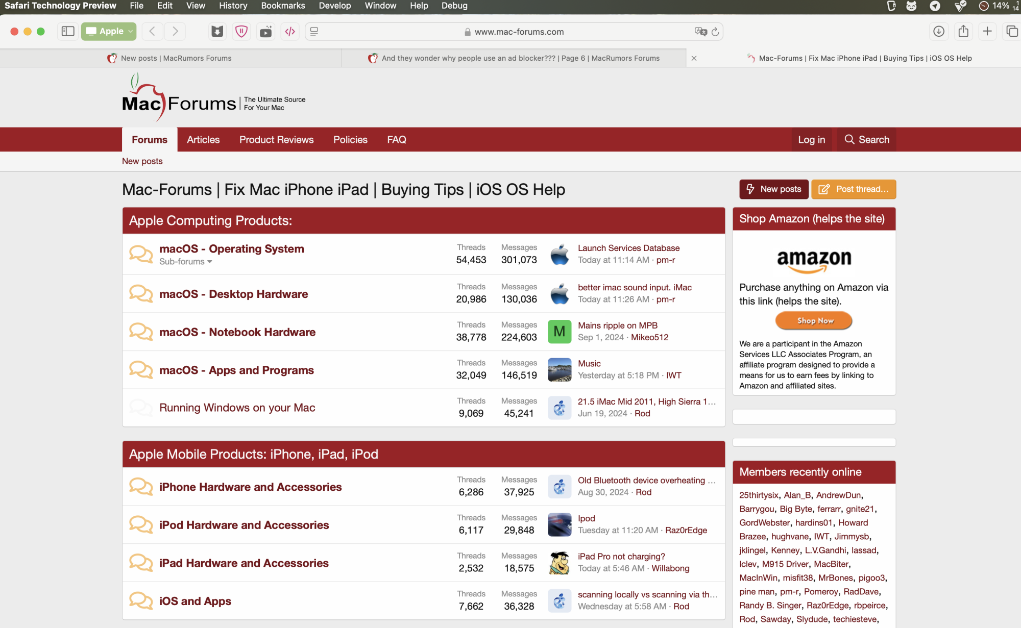Open the Apple tab group dropdown
This screenshot has width=1021, height=628.
(109, 32)
